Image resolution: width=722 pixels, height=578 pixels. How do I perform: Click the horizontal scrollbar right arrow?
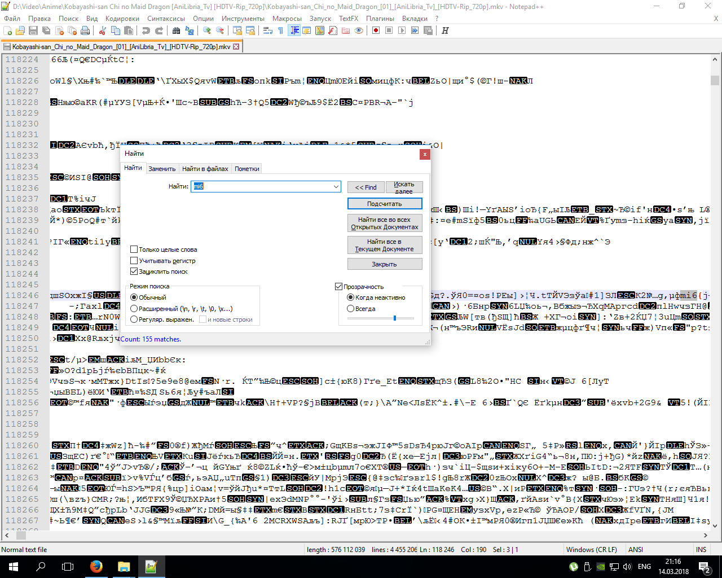[706, 535]
